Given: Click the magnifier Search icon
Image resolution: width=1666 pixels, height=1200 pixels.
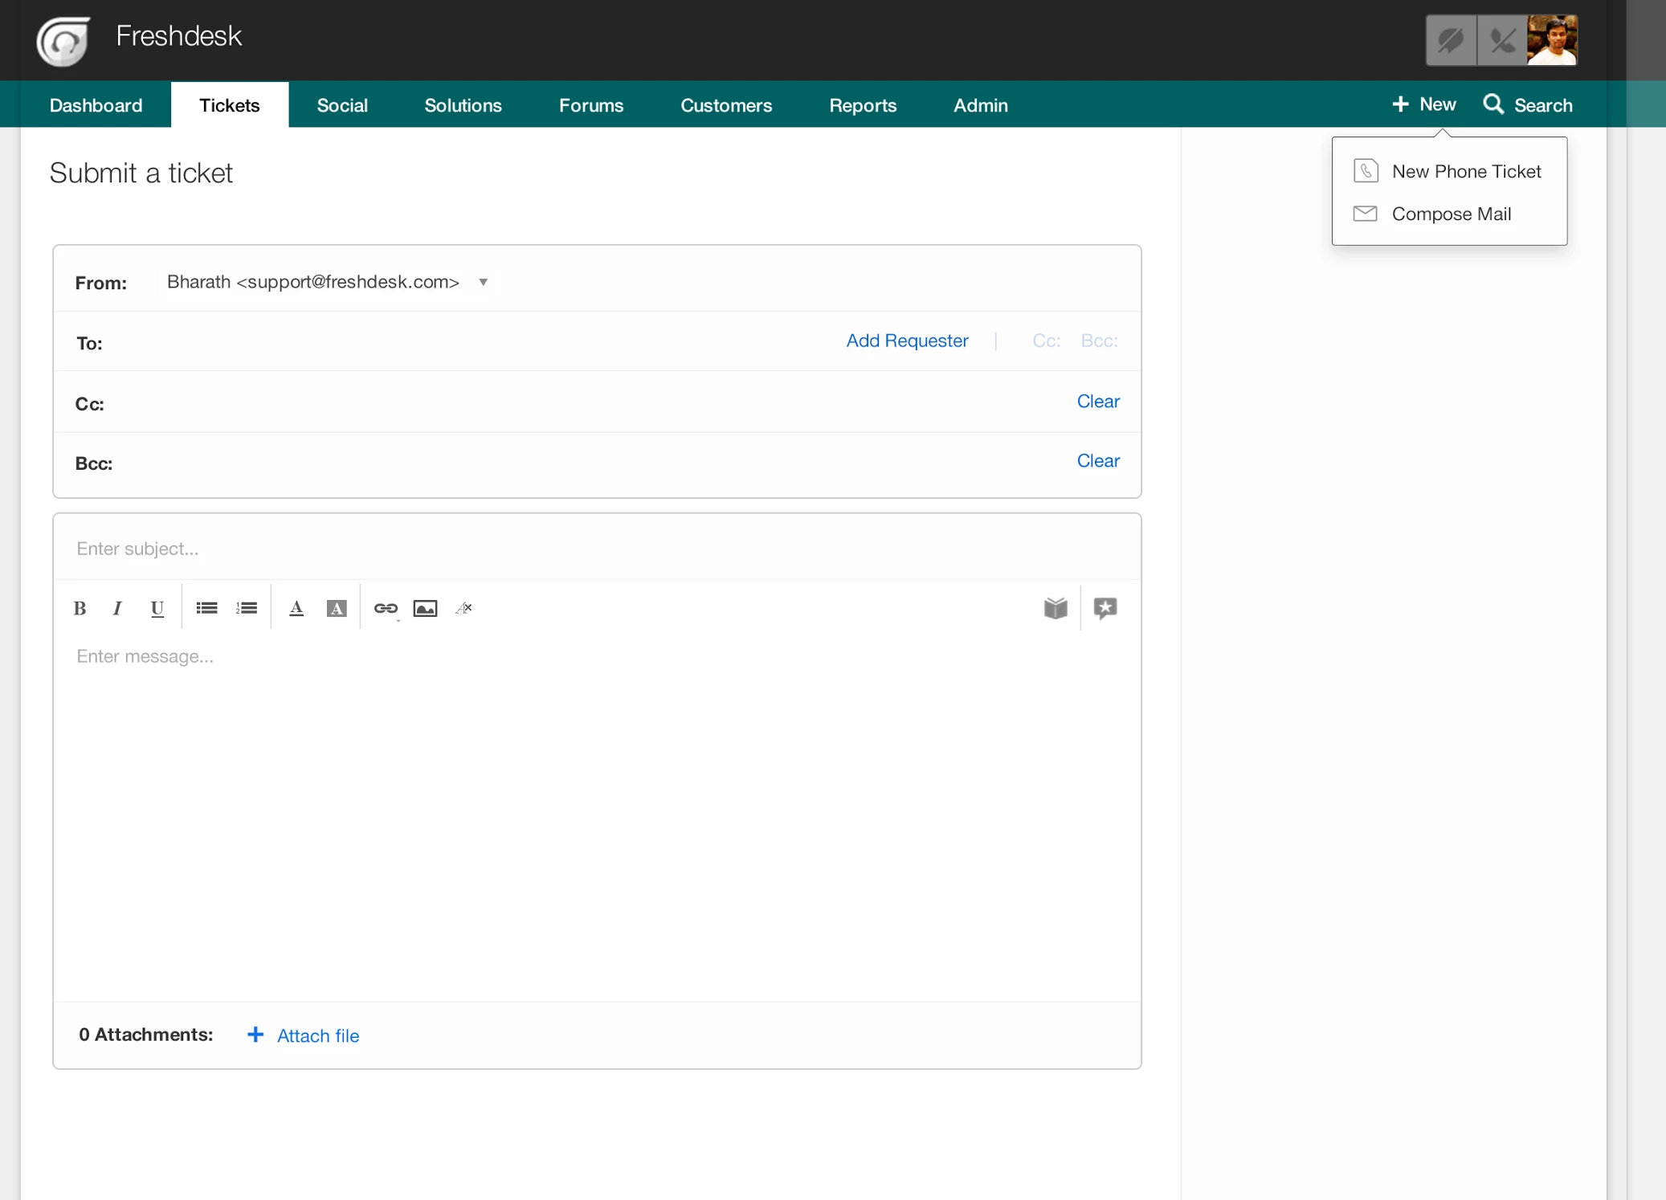Looking at the screenshot, I should [x=1493, y=104].
